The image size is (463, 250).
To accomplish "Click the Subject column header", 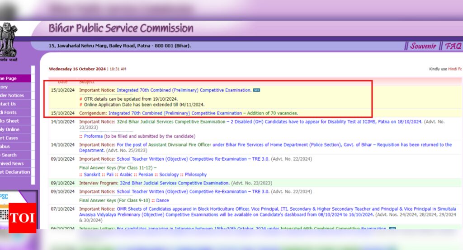I will (x=87, y=82).
